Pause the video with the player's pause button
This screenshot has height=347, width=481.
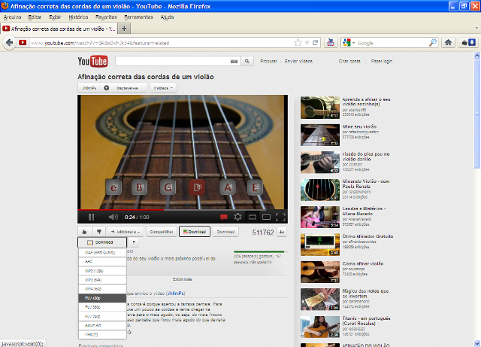91,217
